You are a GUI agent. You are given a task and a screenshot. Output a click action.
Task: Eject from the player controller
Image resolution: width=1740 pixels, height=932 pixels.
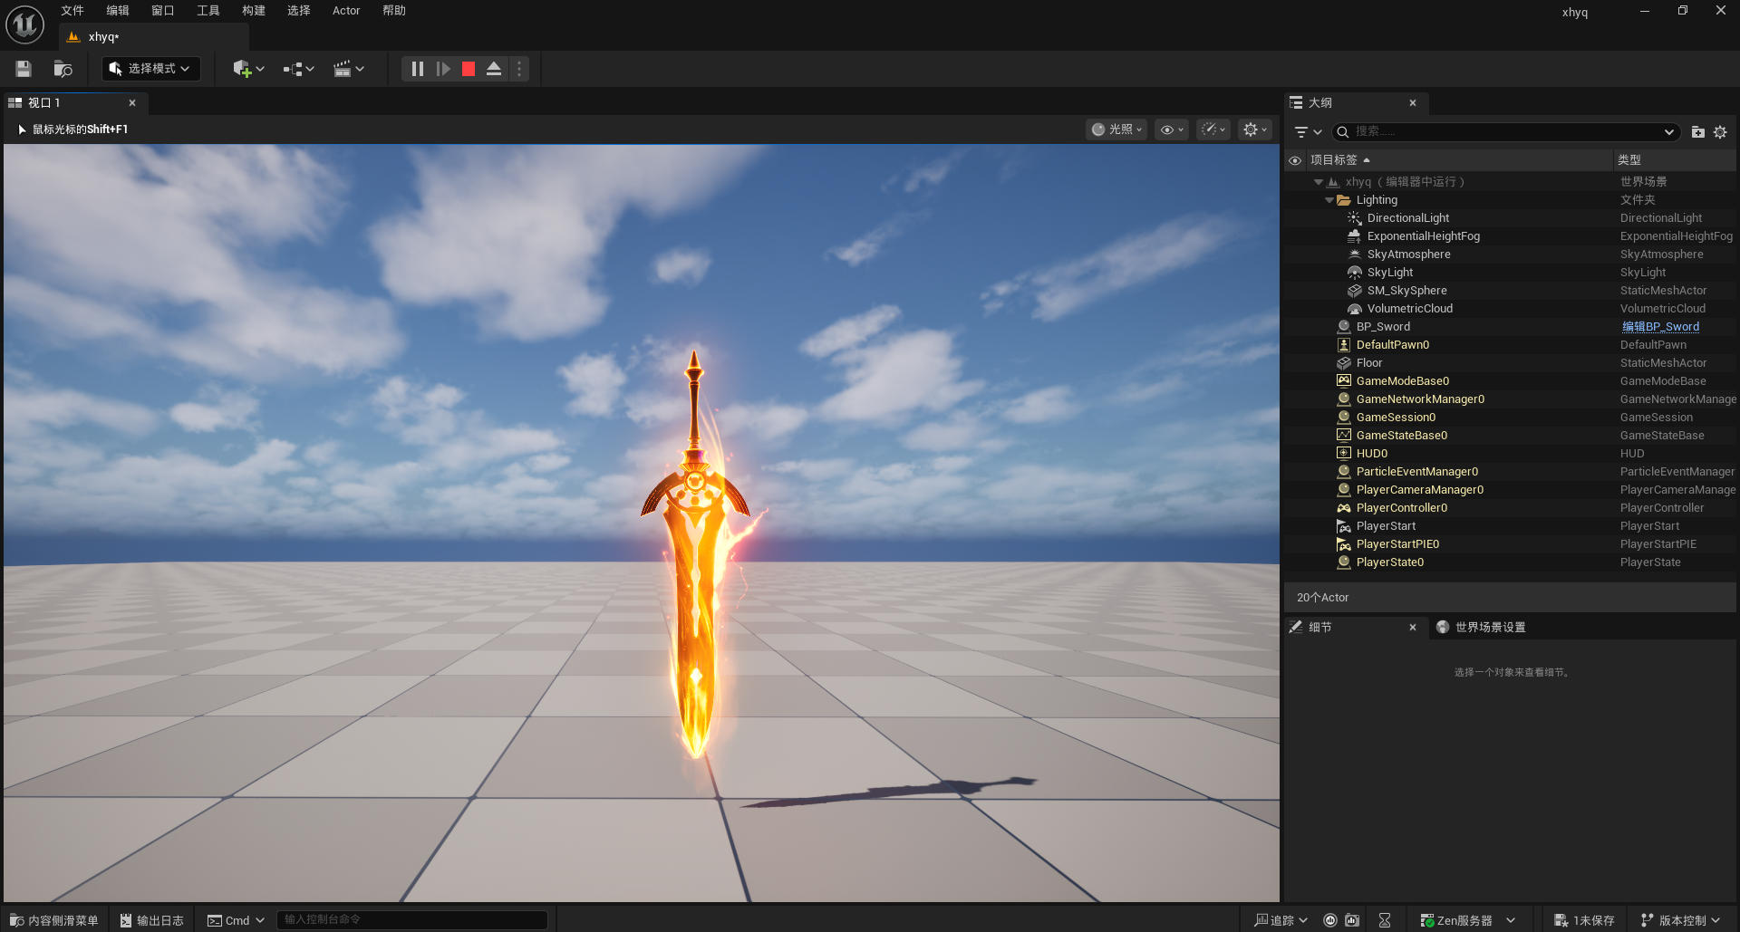(x=494, y=69)
